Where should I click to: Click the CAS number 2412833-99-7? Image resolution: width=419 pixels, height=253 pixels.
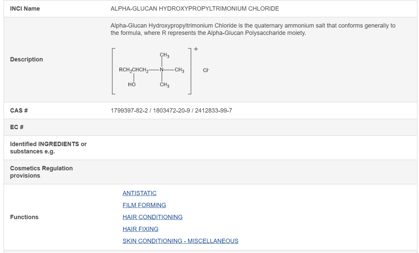coord(213,111)
